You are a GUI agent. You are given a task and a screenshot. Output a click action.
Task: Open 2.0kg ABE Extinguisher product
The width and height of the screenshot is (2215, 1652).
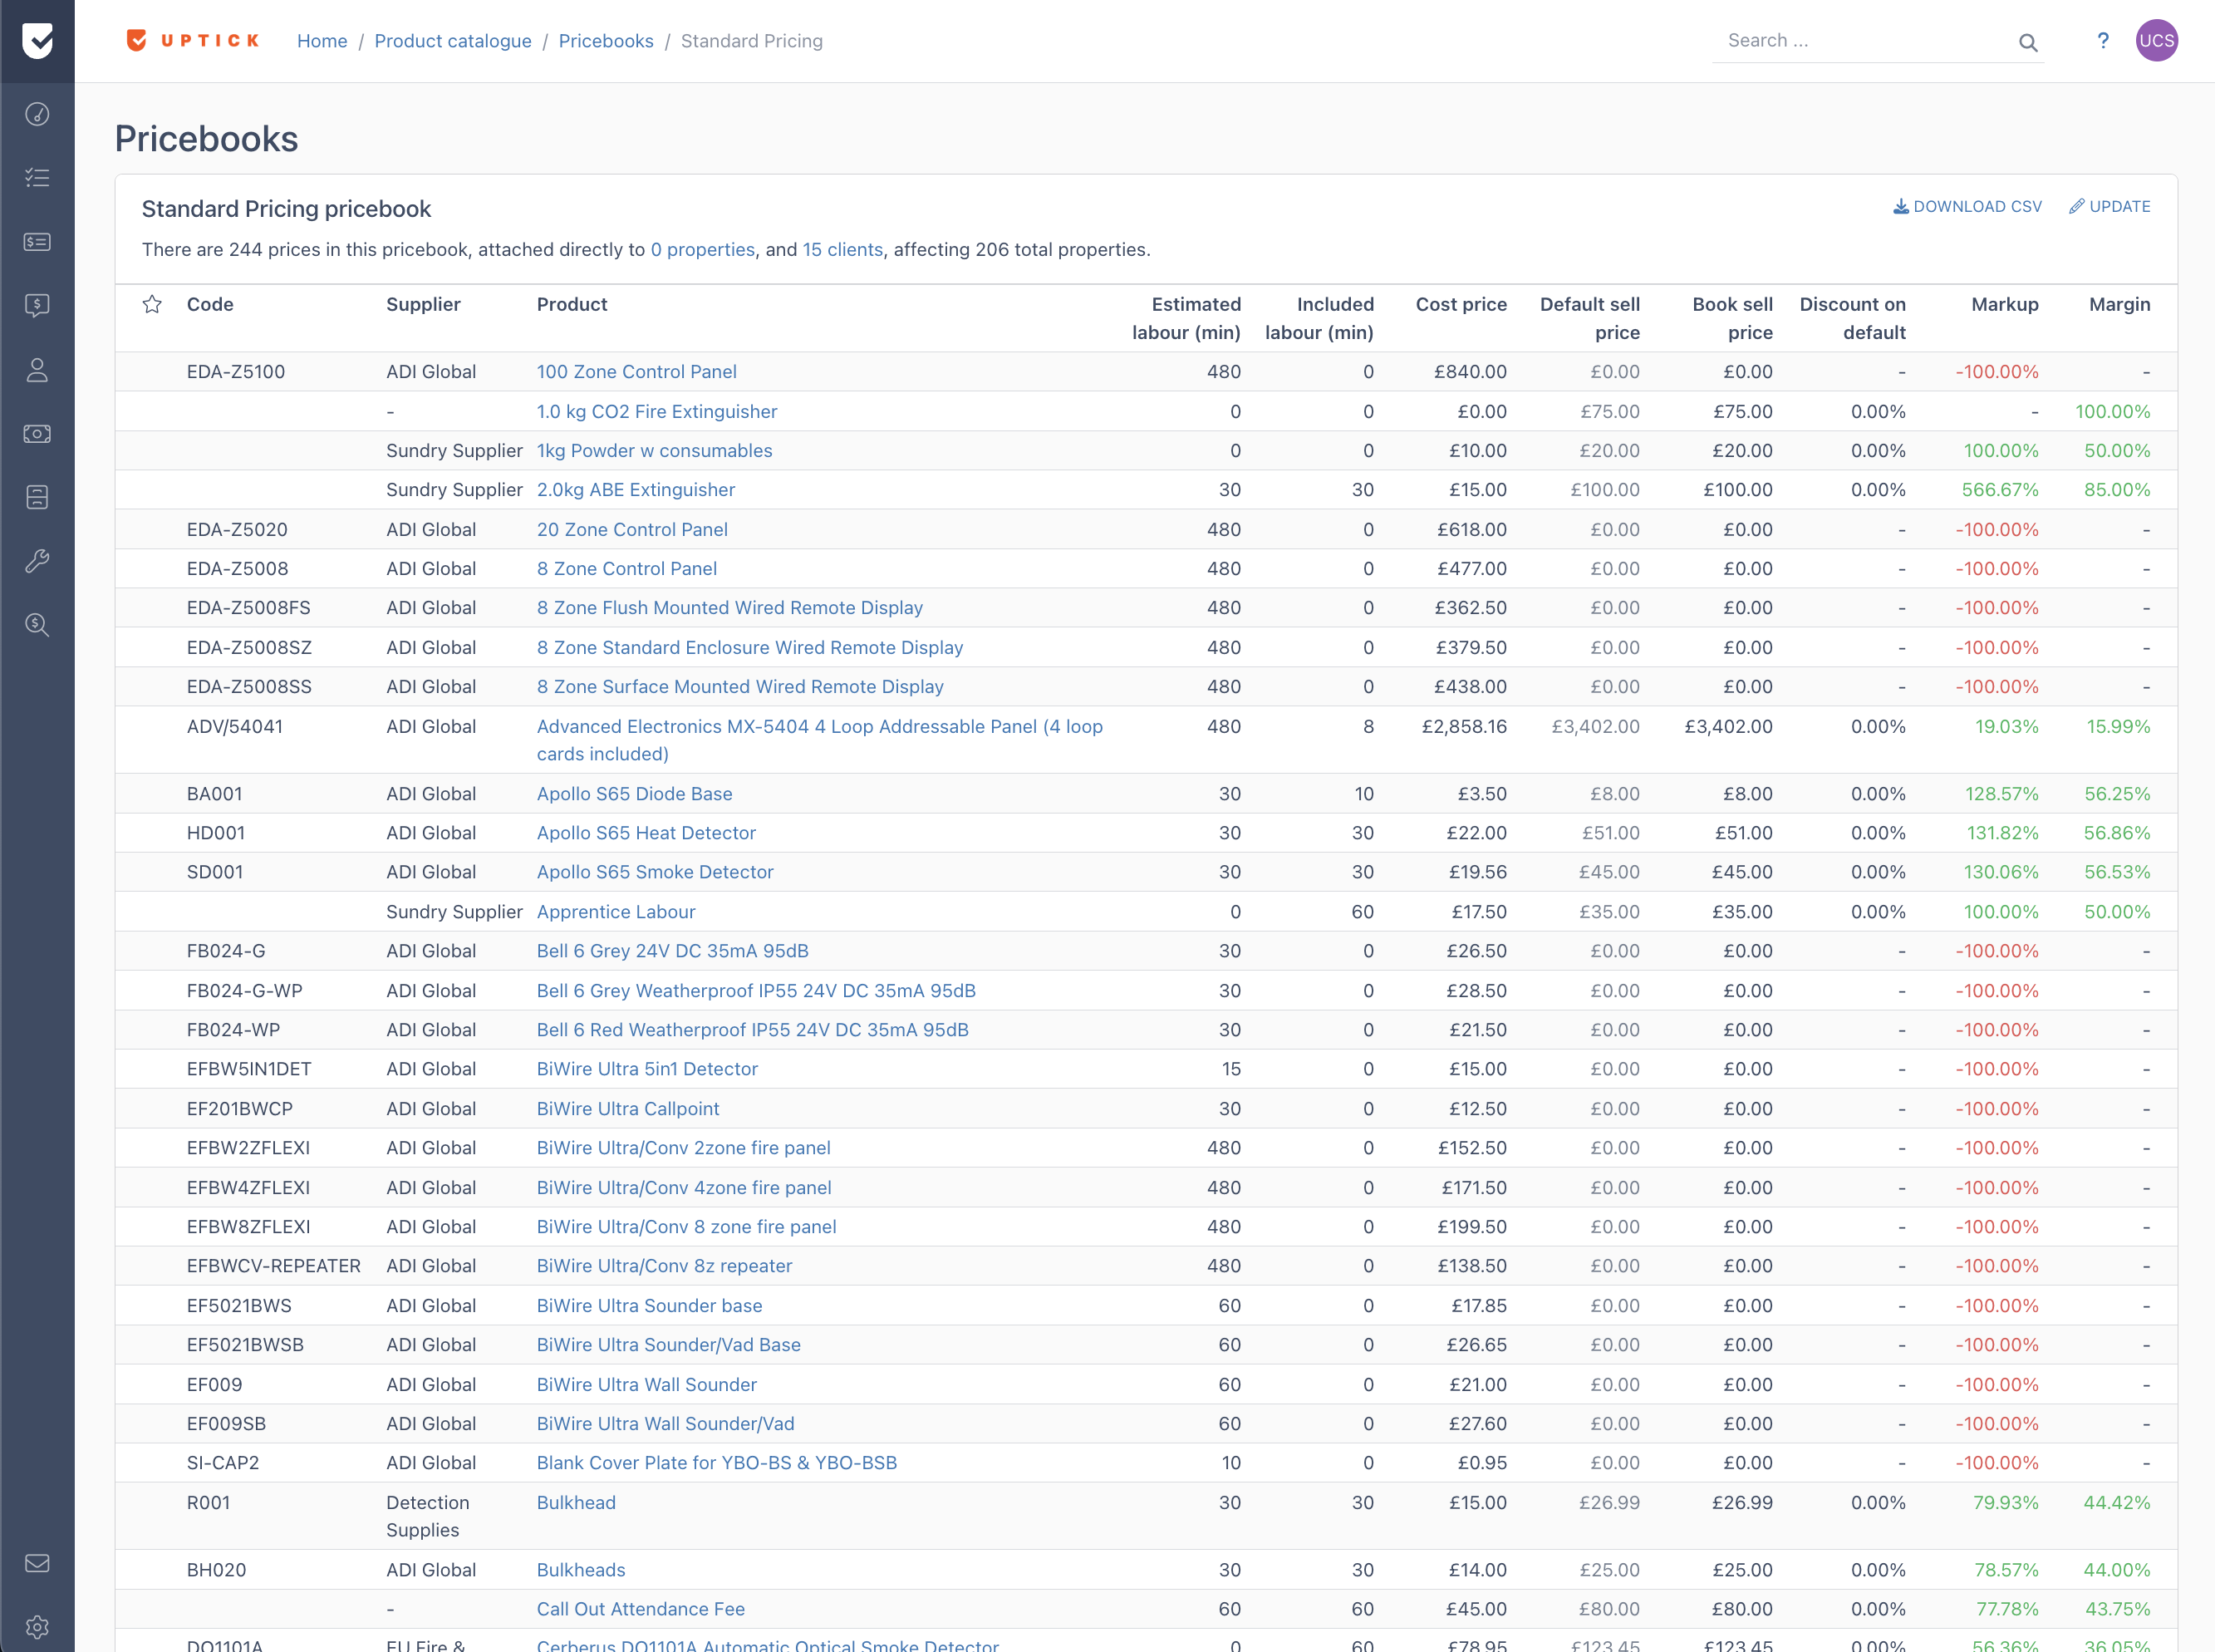pyautogui.click(x=636, y=489)
